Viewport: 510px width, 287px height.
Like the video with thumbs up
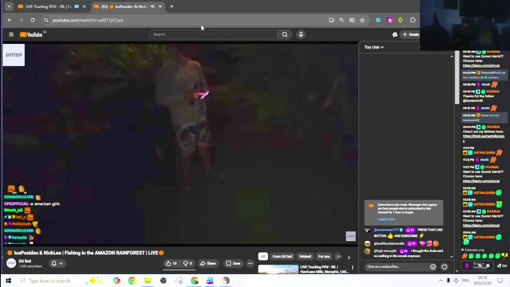tap(171, 263)
